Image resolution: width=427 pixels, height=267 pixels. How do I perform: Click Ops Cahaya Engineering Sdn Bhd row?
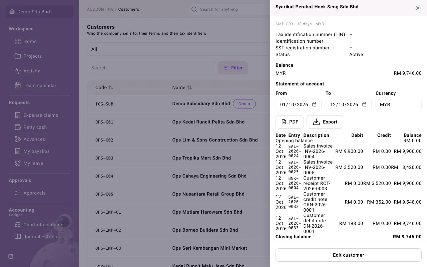[x=179, y=176]
